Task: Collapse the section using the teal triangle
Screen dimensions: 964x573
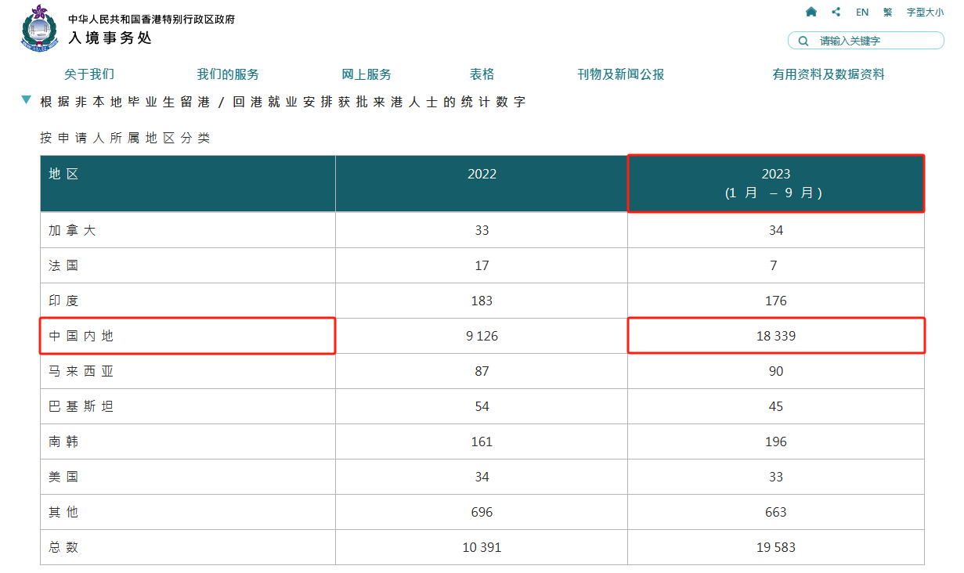Action: 27,100
